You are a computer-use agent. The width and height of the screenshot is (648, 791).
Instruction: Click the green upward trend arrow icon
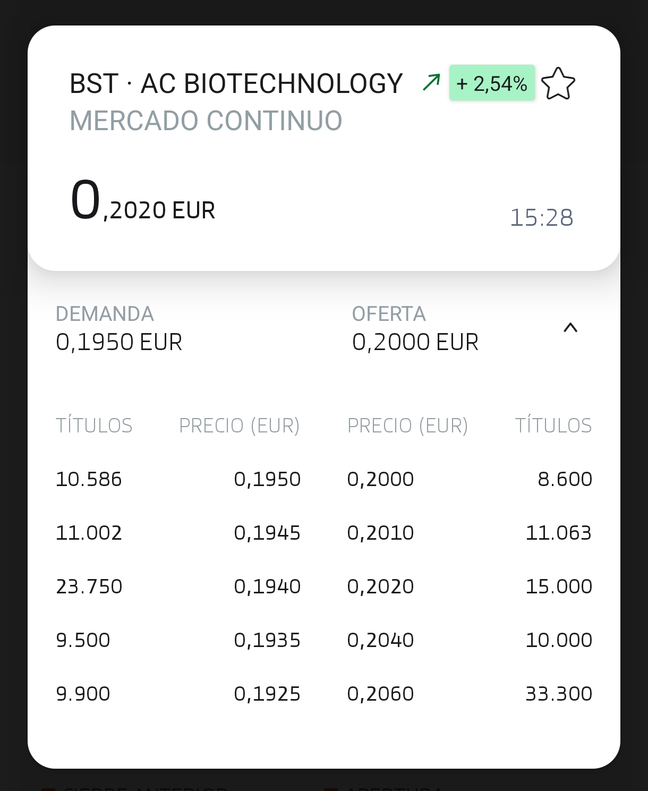click(431, 83)
